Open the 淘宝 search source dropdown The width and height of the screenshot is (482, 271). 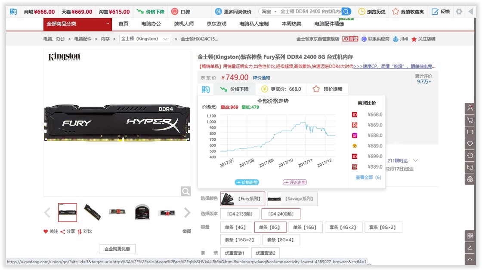pos(269,12)
